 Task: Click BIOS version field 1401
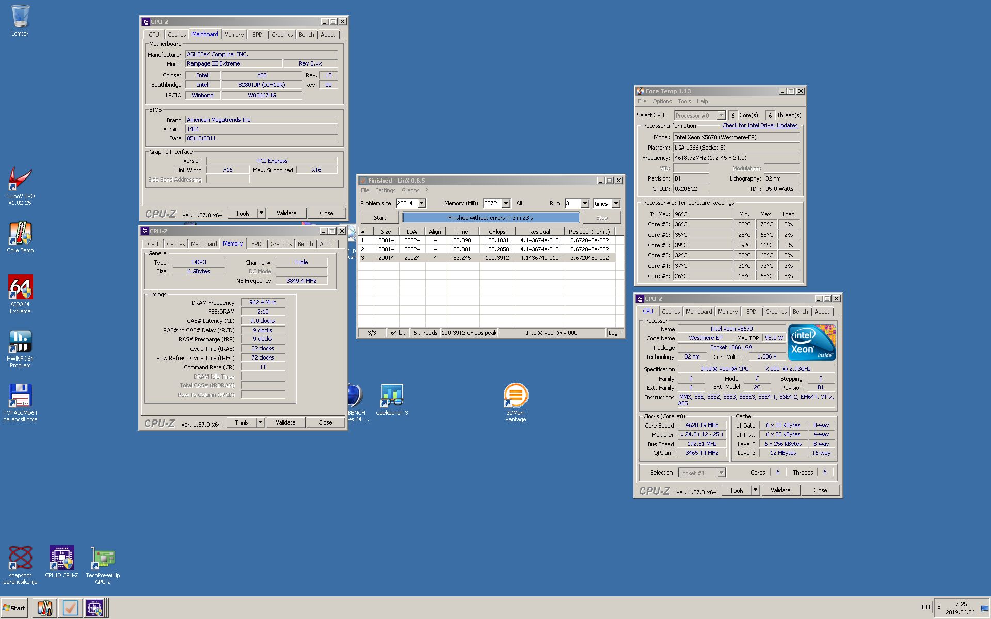point(262,129)
